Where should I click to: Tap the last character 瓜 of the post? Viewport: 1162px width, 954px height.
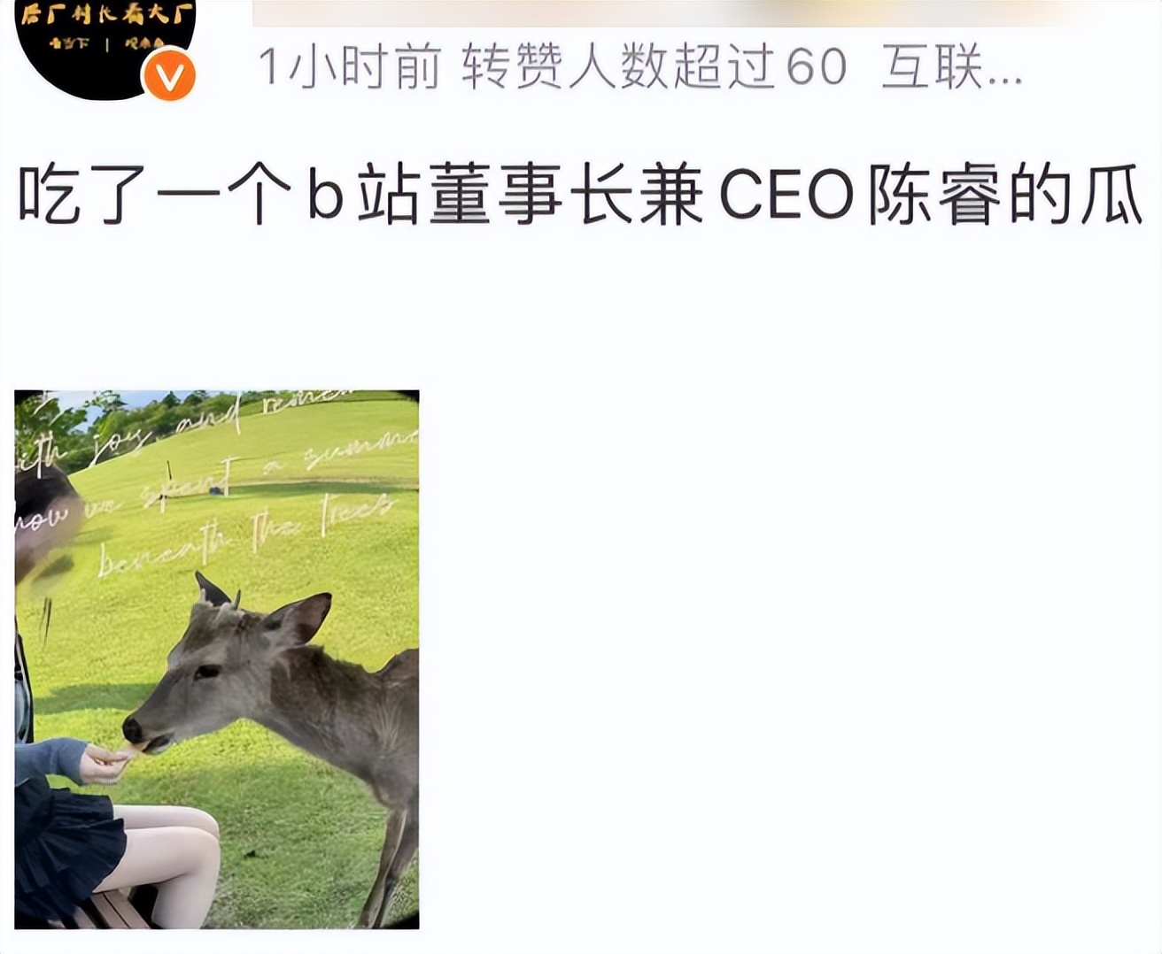point(1111,196)
